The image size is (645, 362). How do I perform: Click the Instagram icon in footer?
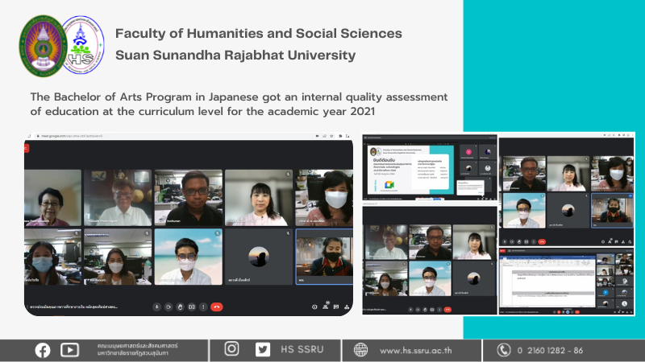[x=232, y=349]
